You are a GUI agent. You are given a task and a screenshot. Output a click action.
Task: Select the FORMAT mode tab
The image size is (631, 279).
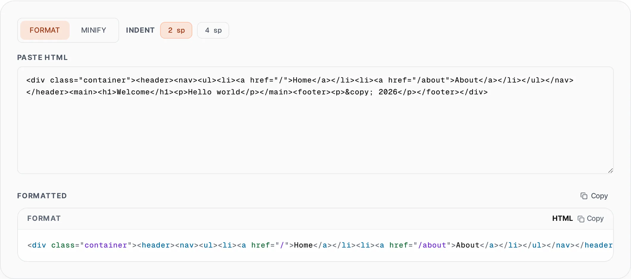coord(45,30)
